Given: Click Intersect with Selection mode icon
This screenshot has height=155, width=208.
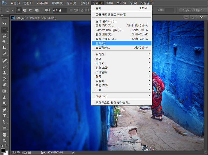Looking at the screenshot, I should click(37, 10).
